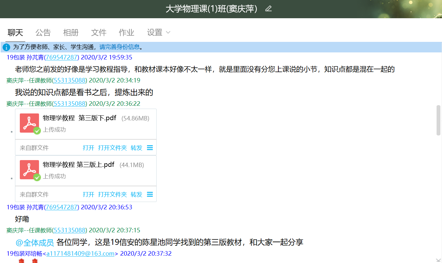Click the PDF icon for 物理学教程 第三版上.pdf
This screenshot has width=442, height=263.
(x=29, y=170)
